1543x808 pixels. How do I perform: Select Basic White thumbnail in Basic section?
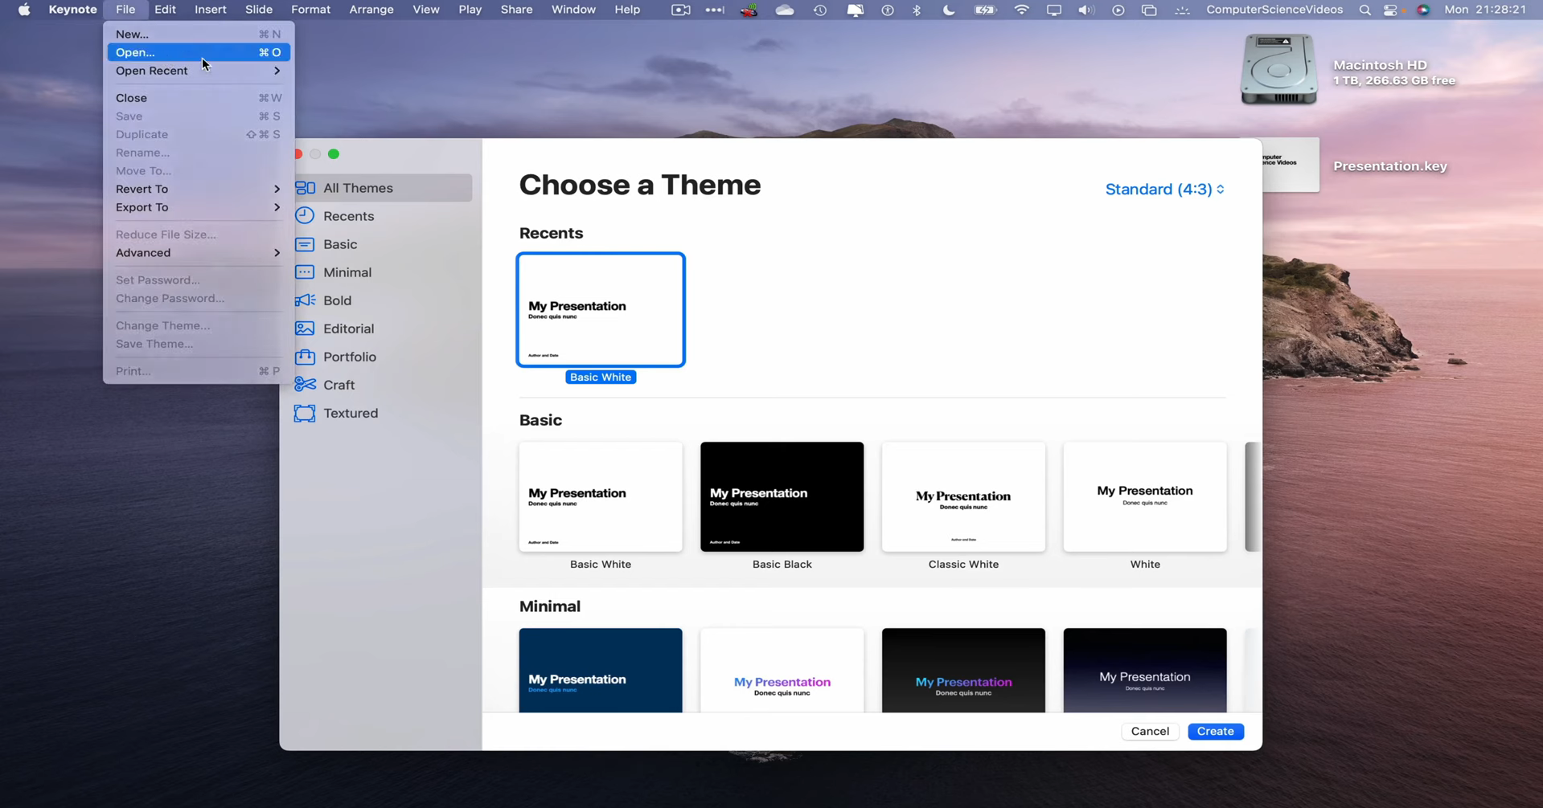601,496
